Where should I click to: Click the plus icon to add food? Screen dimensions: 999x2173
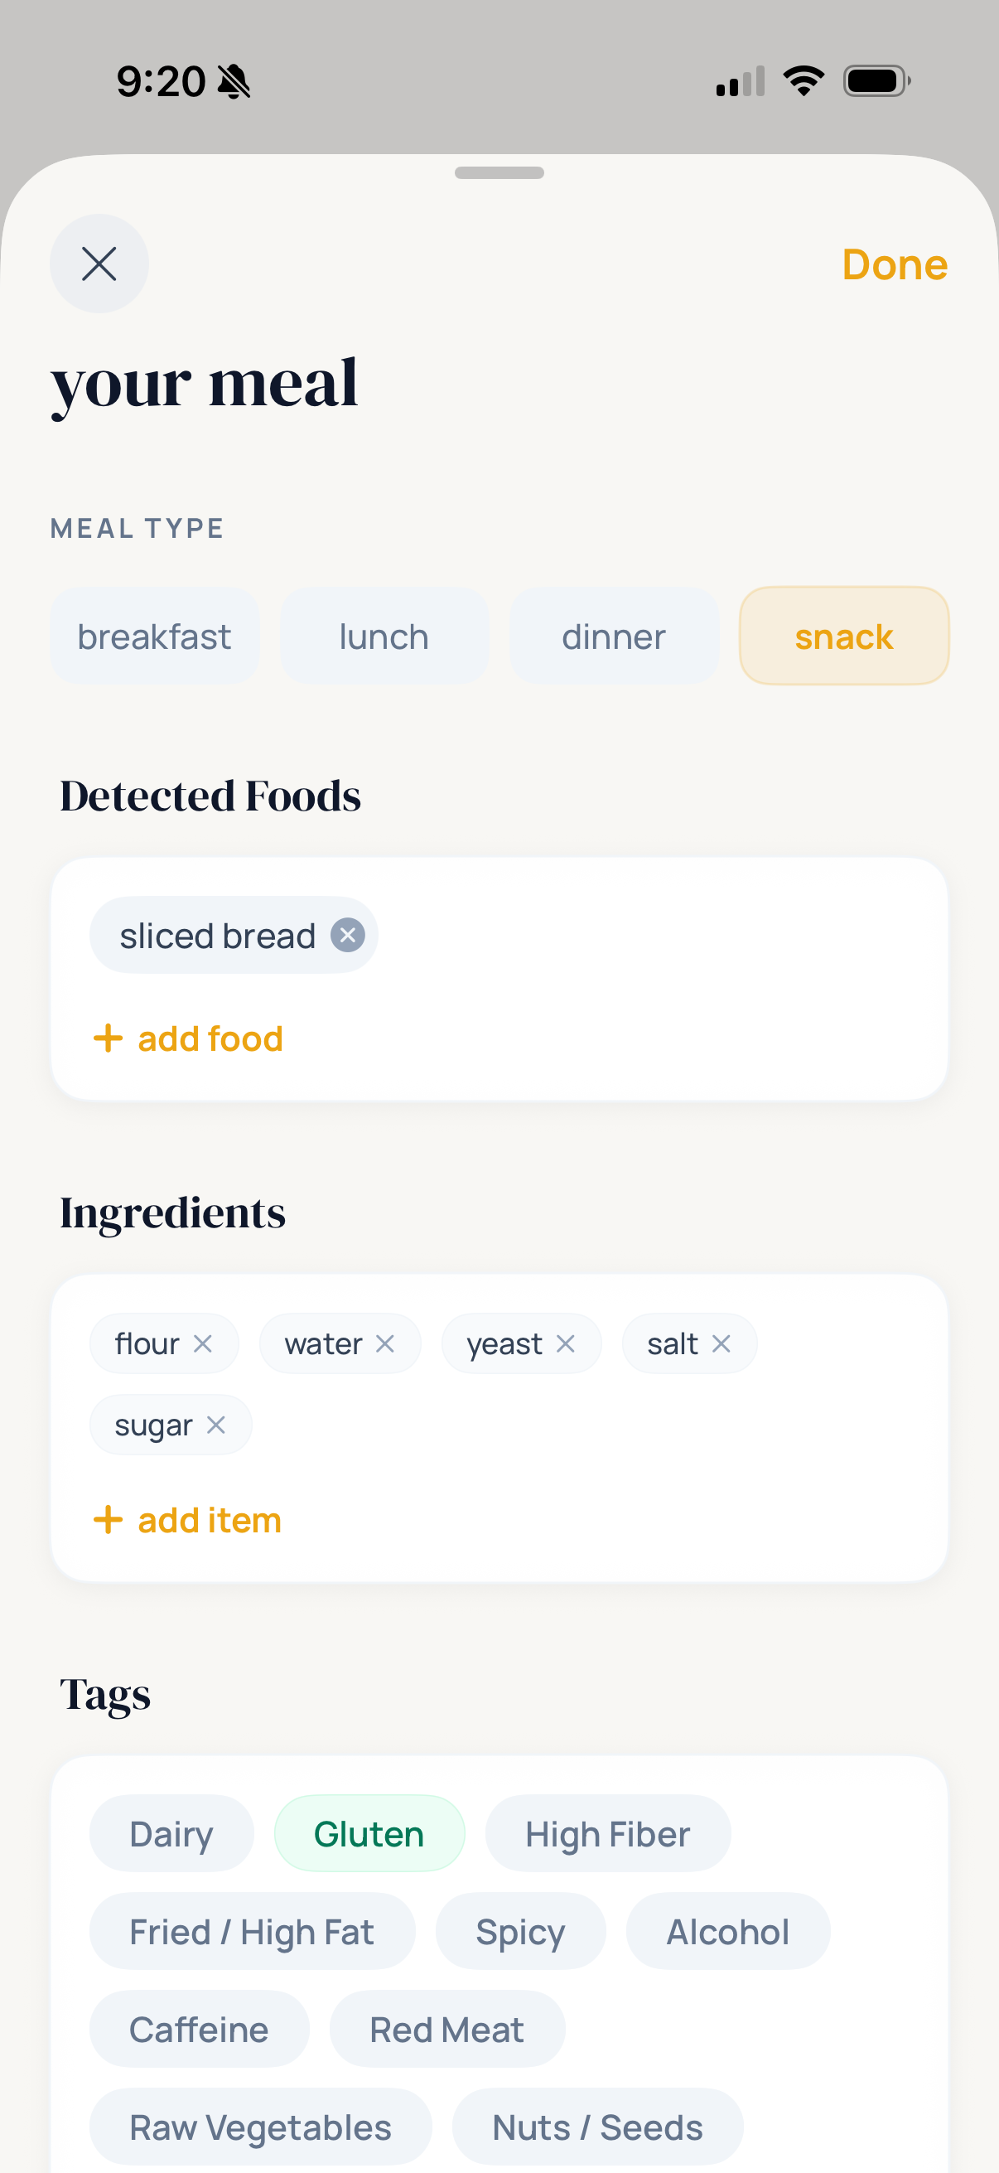[108, 1038]
